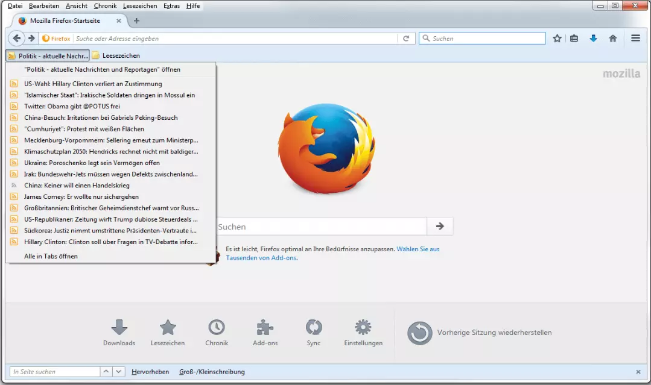Open the Extras menu

pyautogui.click(x=171, y=6)
